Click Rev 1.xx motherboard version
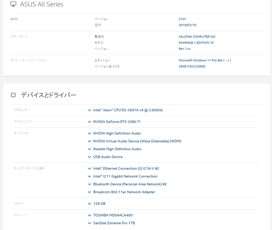 click(185, 49)
